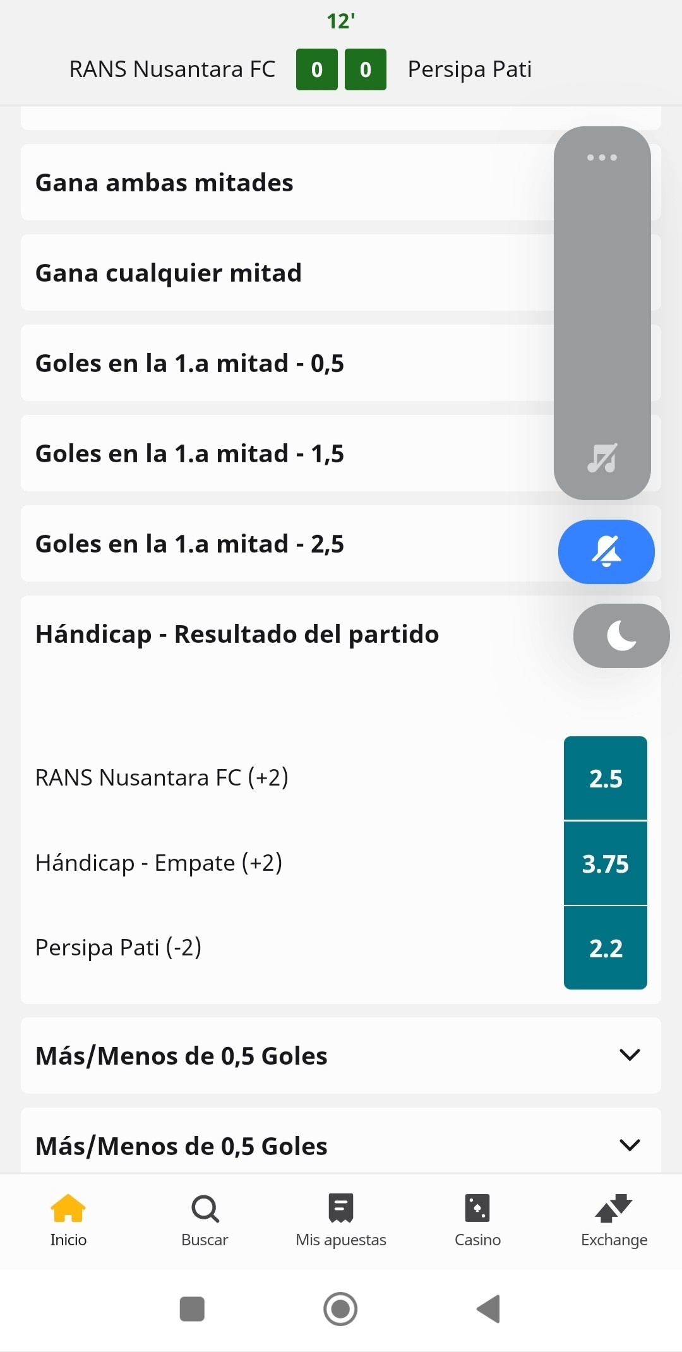Viewport: 682px width, 1352px height.
Task: Open the Exchange arrows icon
Action: pos(614,1208)
